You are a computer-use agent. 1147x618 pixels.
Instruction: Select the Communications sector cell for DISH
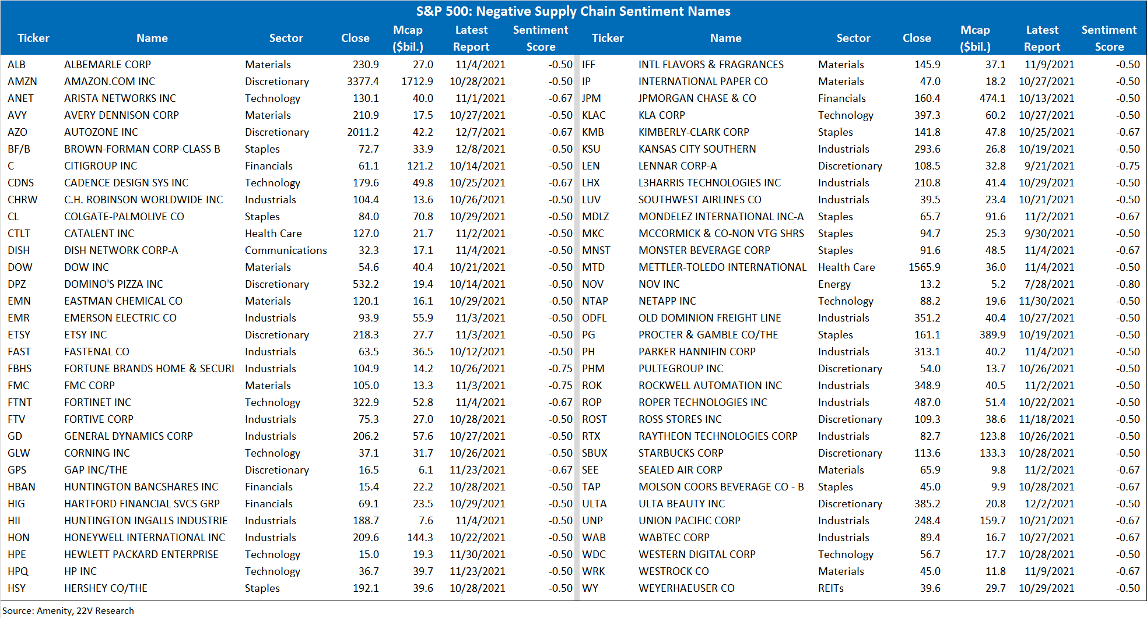[286, 250]
